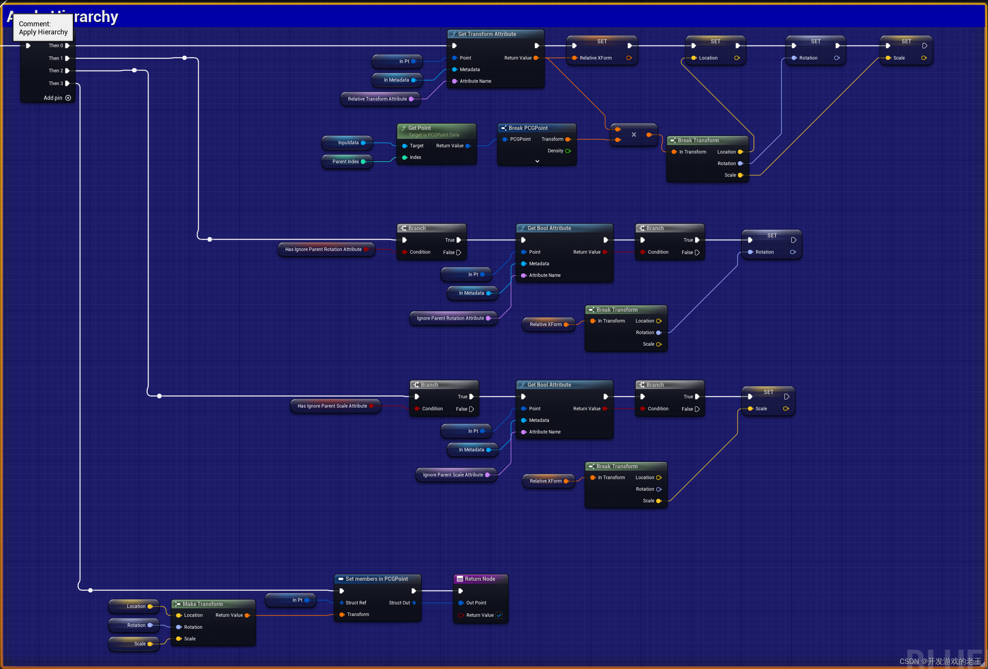Select the Inputdata variable node
The image size is (988, 669).
click(x=347, y=143)
